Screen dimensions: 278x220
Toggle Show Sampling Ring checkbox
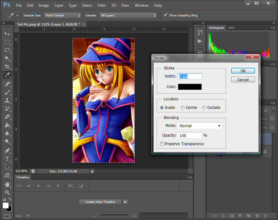[165, 15]
